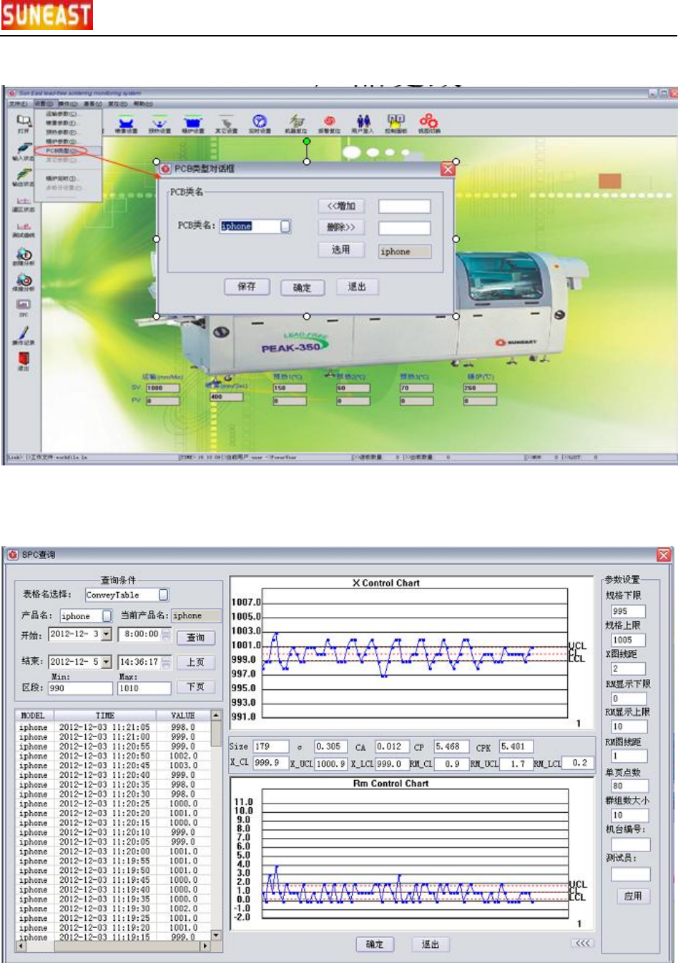Click the data list vertical scrollbar down arrow
This screenshot has height=963, width=678.
click(x=216, y=935)
